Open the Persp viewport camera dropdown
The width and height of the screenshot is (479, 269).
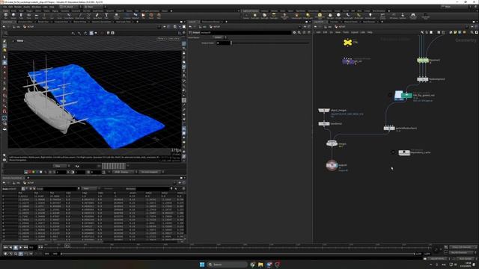pos(162,39)
